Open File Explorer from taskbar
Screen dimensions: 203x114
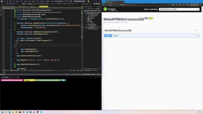[x=13, y=112]
